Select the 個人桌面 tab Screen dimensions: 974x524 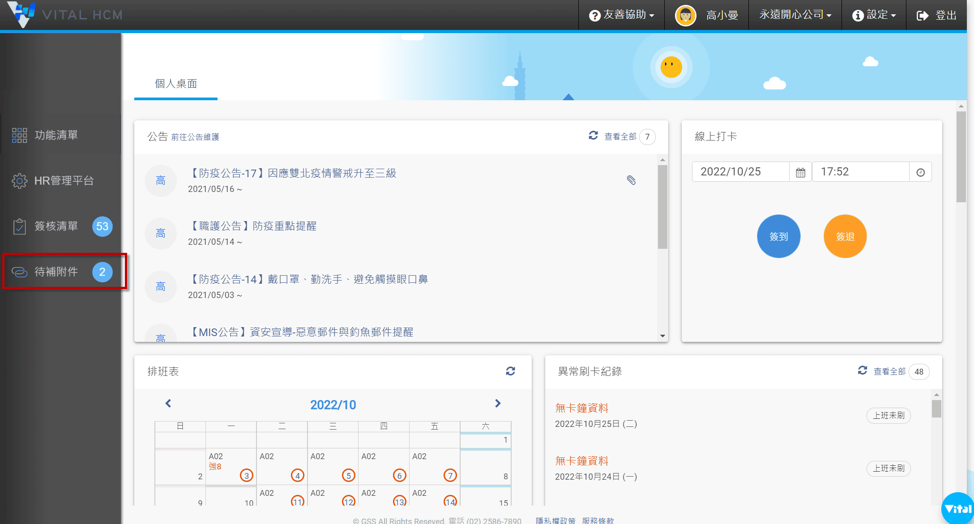click(x=176, y=84)
